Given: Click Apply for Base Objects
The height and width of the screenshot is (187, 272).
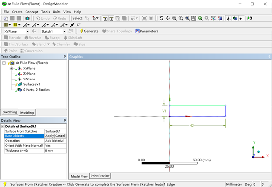Looking at the screenshot, I should [x=50, y=136].
